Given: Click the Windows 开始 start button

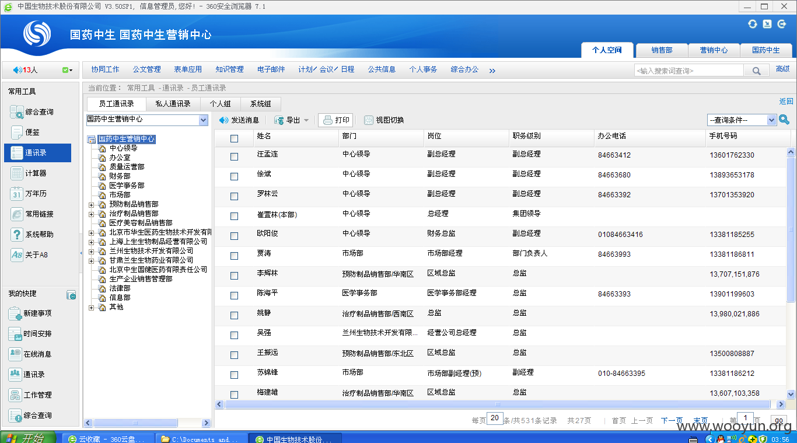Looking at the screenshot, I should point(28,438).
